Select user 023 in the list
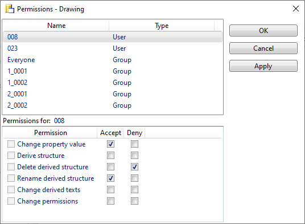 (x=113, y=48)
